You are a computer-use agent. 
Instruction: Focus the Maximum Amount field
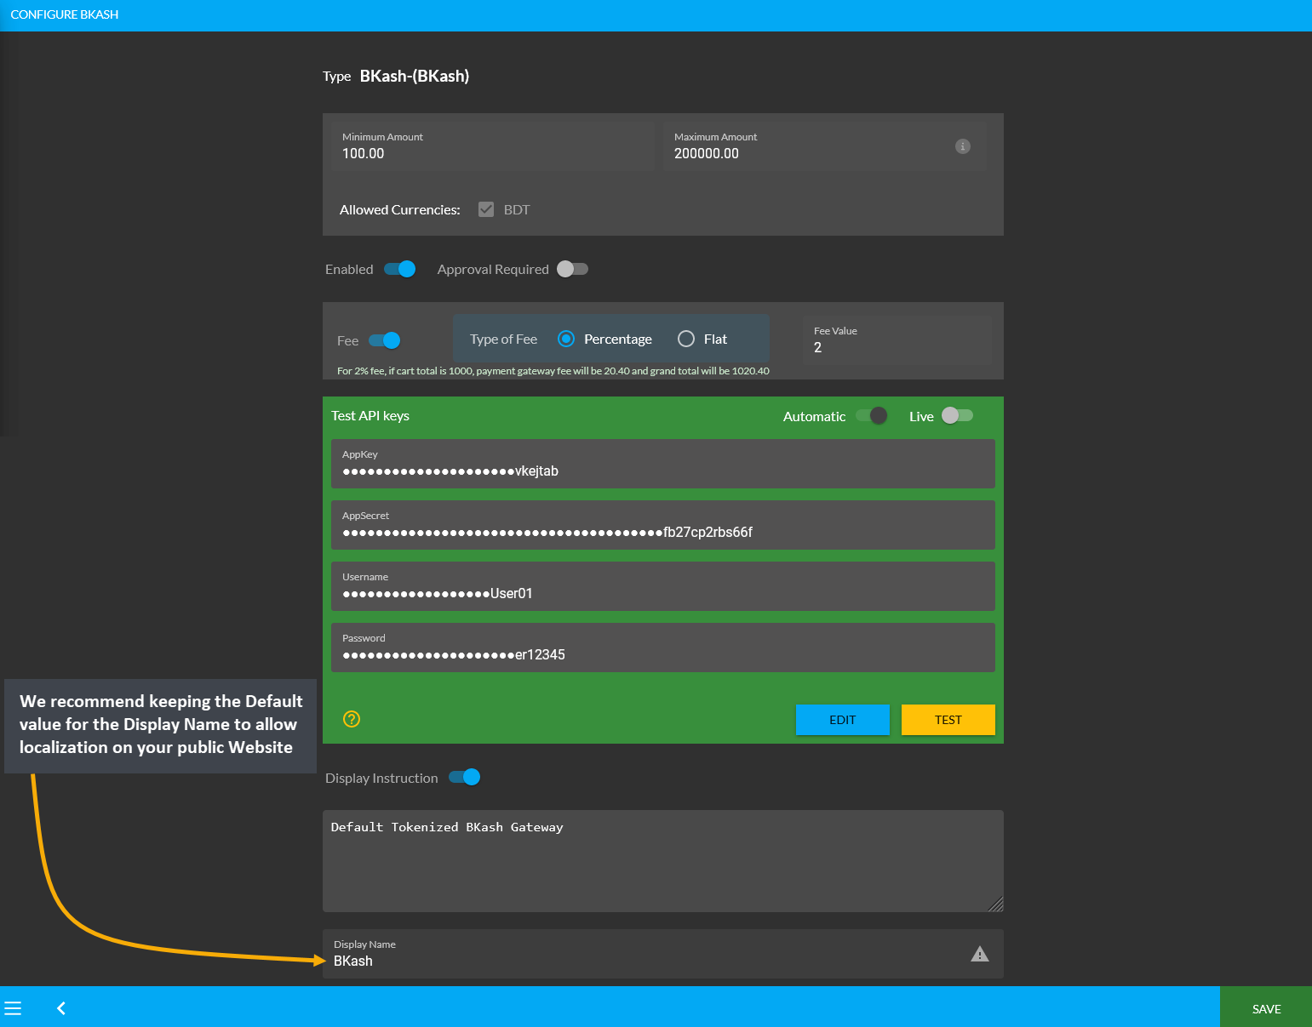pyautogui.click(x=825, y=146)
